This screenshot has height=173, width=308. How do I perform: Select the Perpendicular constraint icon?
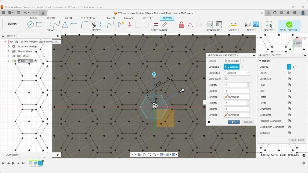pos(173,25)
